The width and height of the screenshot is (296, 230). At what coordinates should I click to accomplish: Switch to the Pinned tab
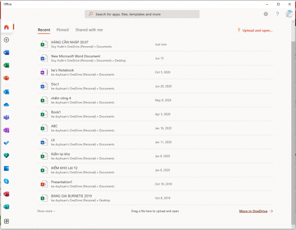63,30
